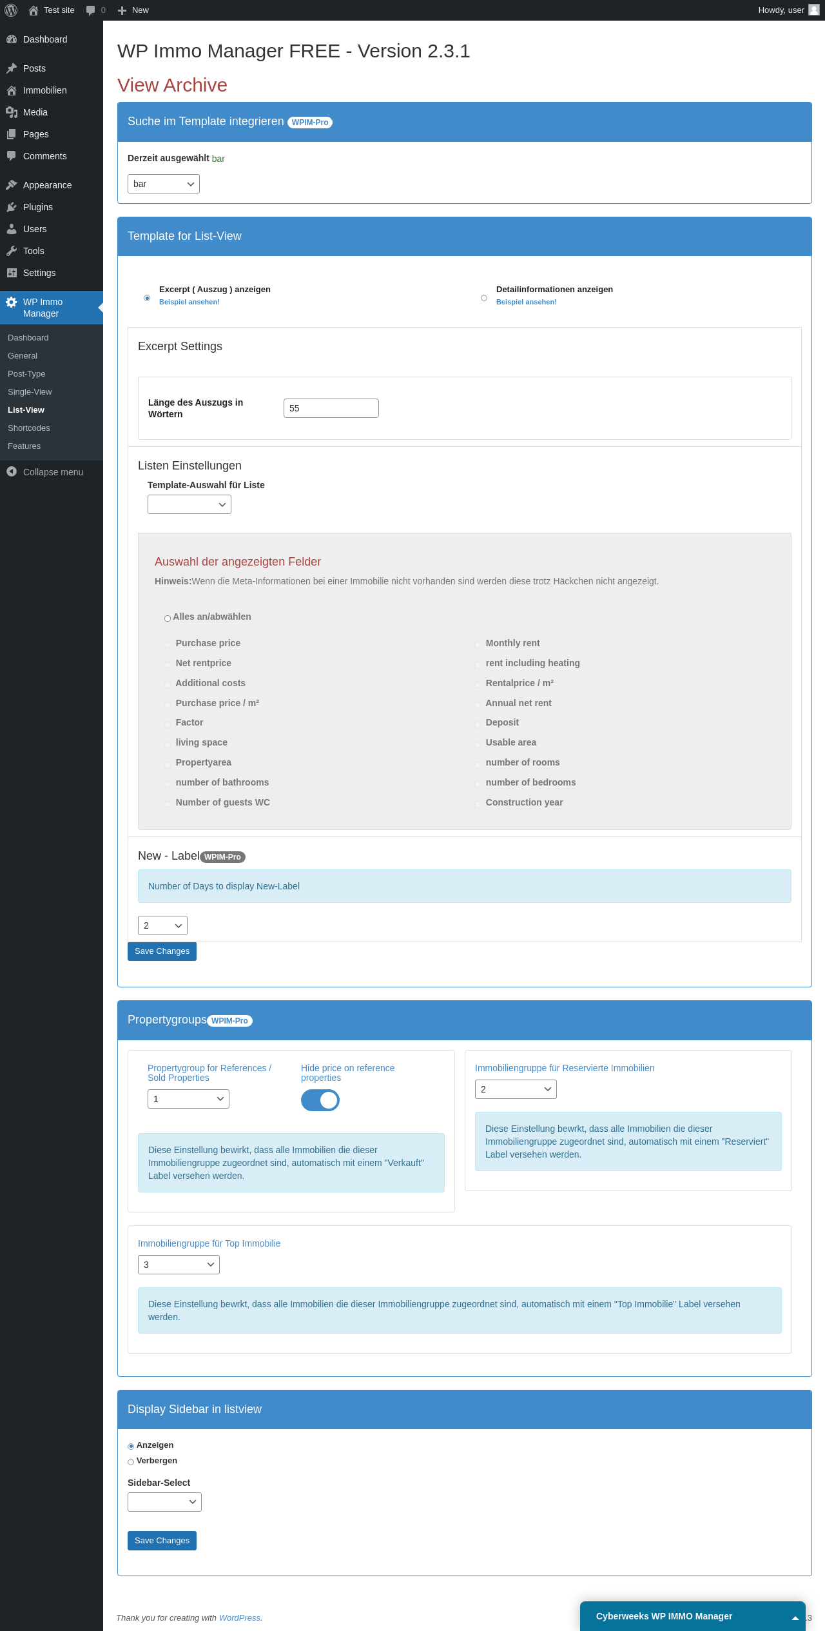Expand the Cyberweeks WP IMMO Manager panel arrow
The width and height of the screenshot is (825, 1631).
pyautogui.click(x=795, y=1617)
